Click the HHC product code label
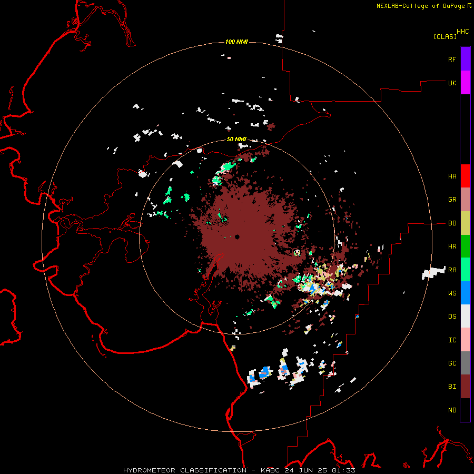 click(462, 32)
